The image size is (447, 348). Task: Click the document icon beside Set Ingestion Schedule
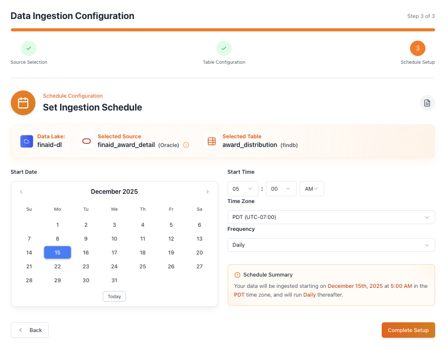(427, 103)
